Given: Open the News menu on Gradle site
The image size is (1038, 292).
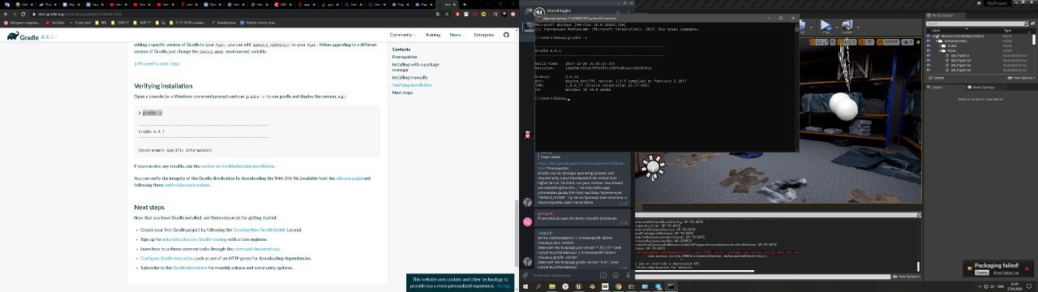Looking at the screenshot, I should (457, 35).
